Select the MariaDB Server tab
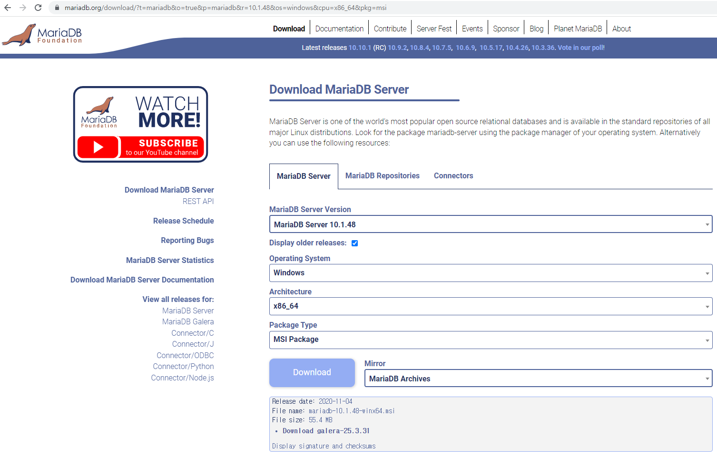 (304, 176)
